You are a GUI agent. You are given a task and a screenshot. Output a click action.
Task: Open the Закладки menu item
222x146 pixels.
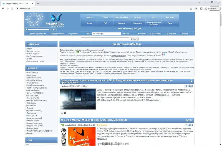pos(137,17)
